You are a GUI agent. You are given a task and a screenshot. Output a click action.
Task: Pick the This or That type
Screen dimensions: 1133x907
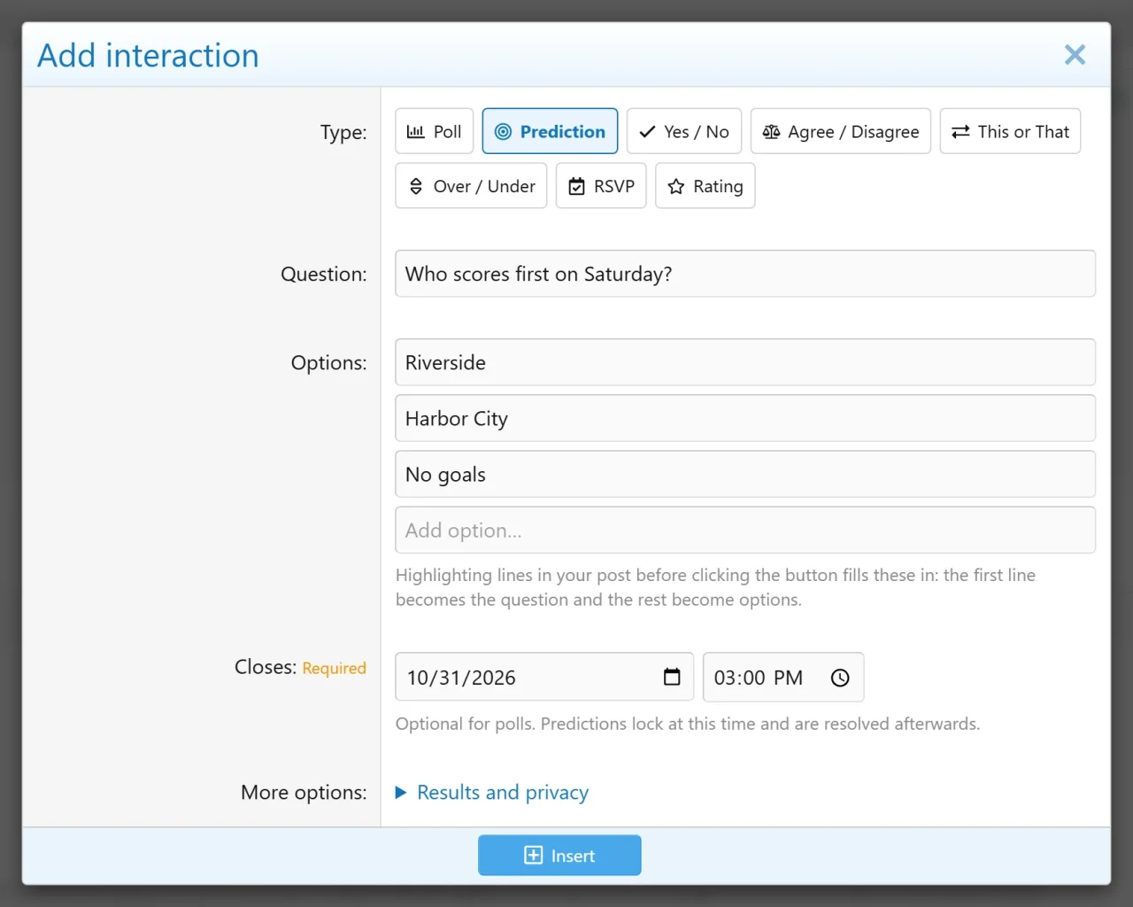pyautogui.click(x=1010, y=131)
